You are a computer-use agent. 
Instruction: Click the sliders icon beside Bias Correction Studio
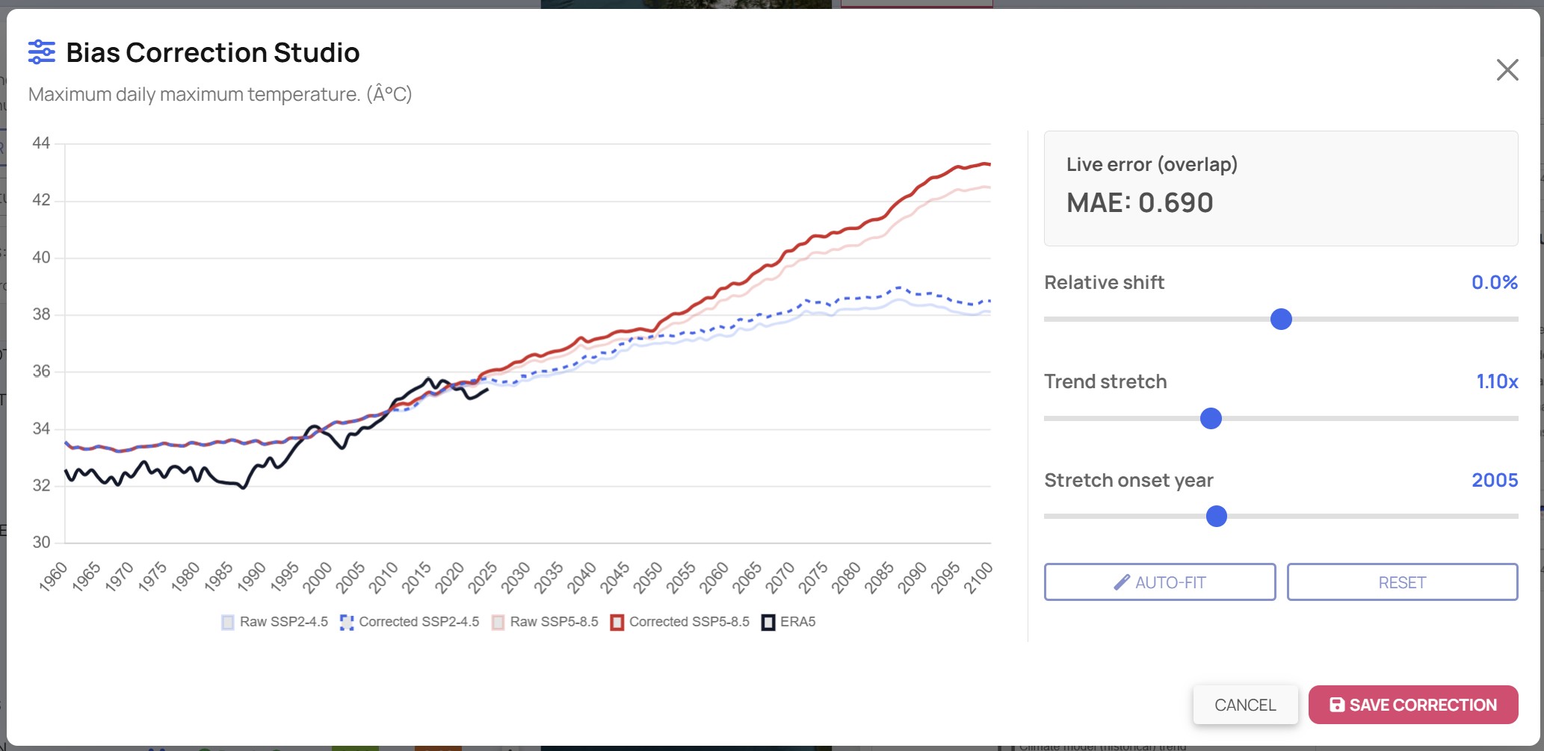42,52
